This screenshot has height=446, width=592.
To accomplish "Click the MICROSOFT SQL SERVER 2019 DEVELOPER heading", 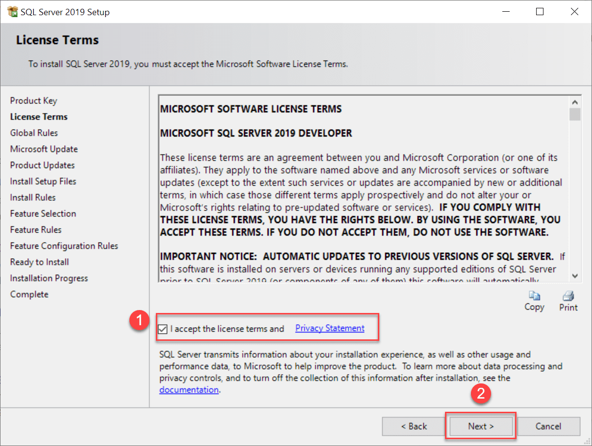I will coord(256,133).
